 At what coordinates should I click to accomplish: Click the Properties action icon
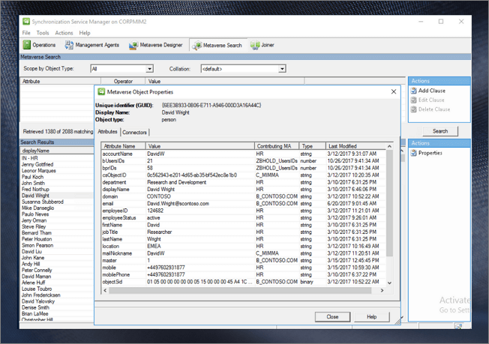point(413,153)
